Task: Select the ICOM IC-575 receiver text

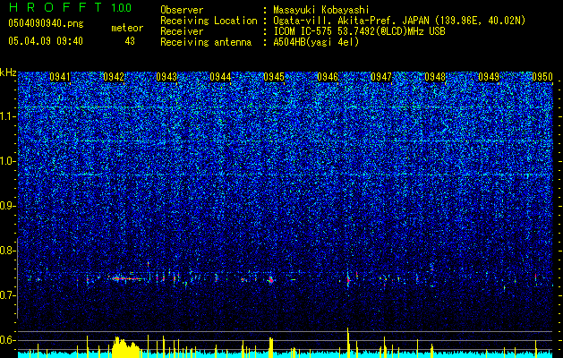Action: tap(359, 31)
